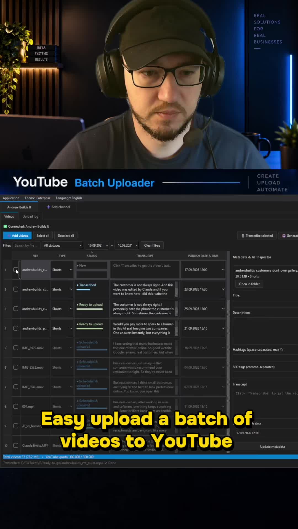This screenshot has height=529, width=298.
Task: Open the Theme: Enterprise menu
Action: [38, 198]
